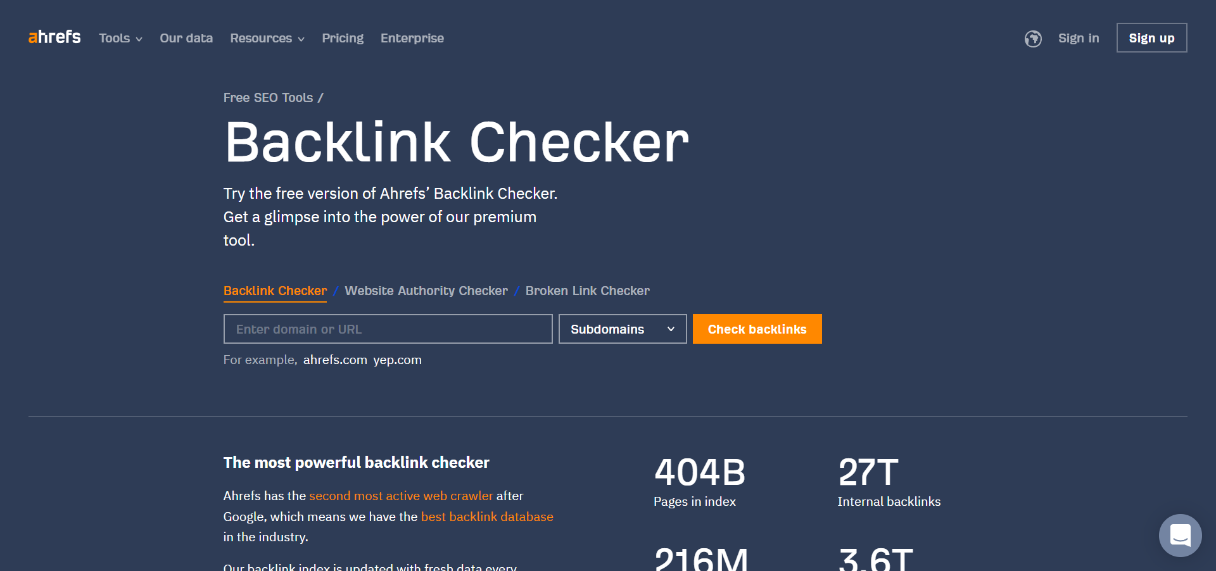Click 'The most powerful backlink checker' heading
1216x571 pixels.
click(x=357, y=463)
